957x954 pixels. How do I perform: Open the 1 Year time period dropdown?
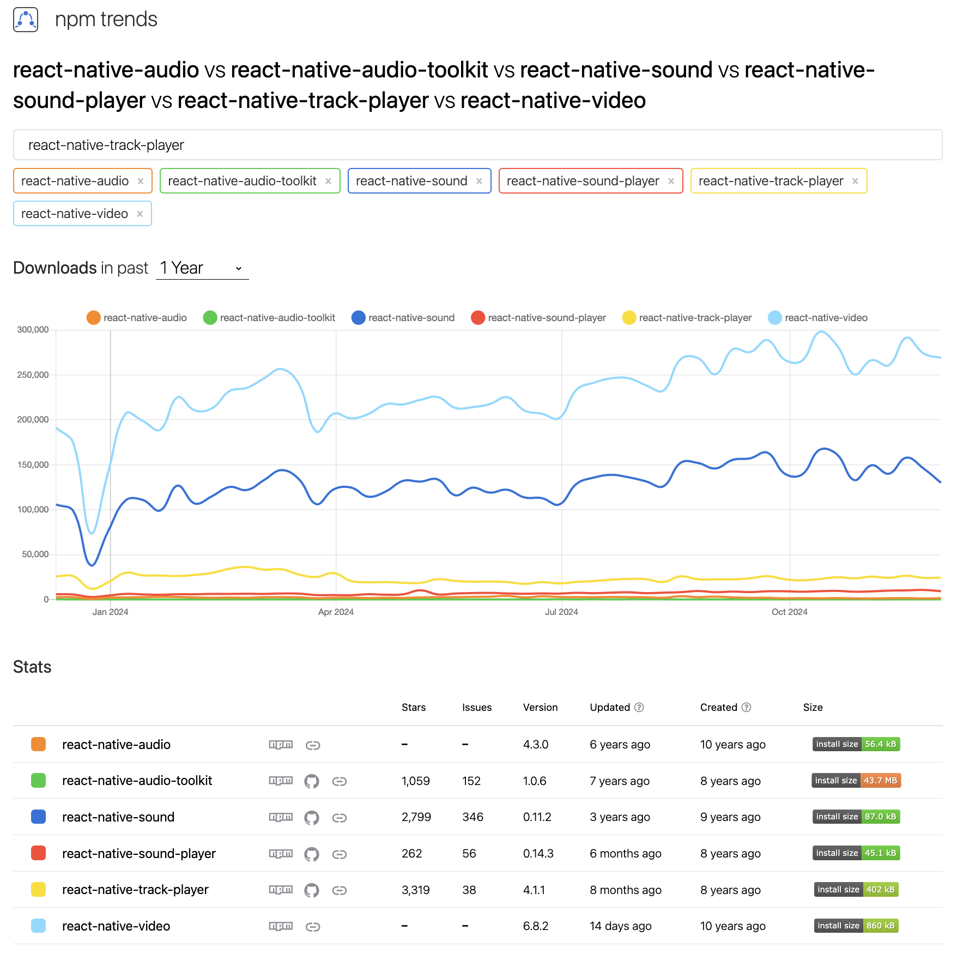[x=202, y=268]
